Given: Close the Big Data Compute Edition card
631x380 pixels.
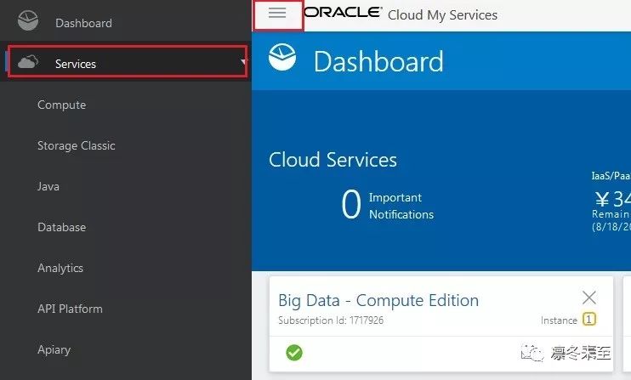Looking at the screenshot, I should (589, 298).
